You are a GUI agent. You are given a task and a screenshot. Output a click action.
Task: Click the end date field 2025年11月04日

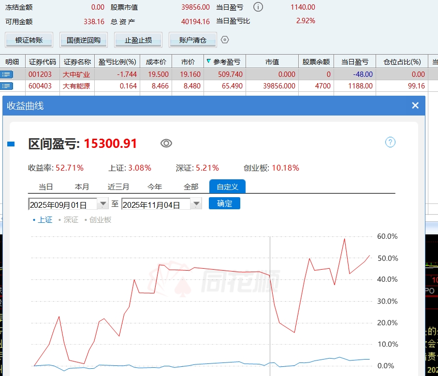[156, 204]
